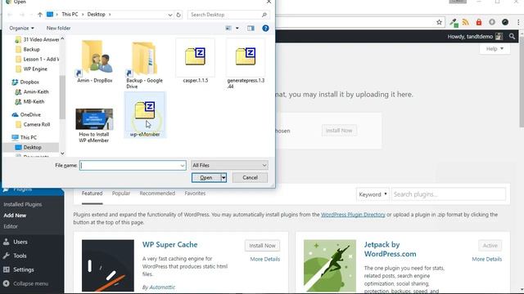Expand the Open button split arrow
This screenshot has height=294, width=524.
(x=224, y=178)
